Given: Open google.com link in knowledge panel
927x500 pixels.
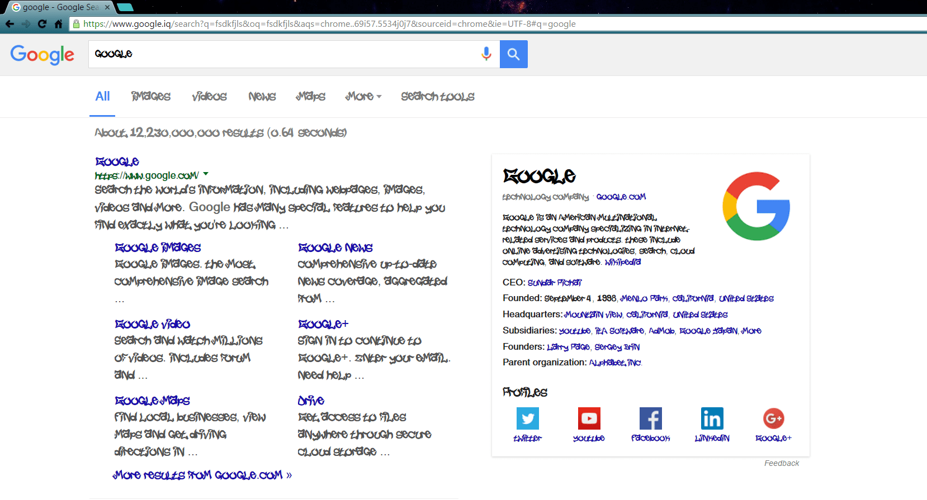Looking at the screenshot, I should click(x=621, y=197).
